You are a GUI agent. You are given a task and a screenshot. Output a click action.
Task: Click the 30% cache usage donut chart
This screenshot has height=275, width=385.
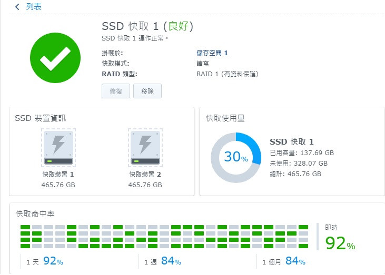236,158
